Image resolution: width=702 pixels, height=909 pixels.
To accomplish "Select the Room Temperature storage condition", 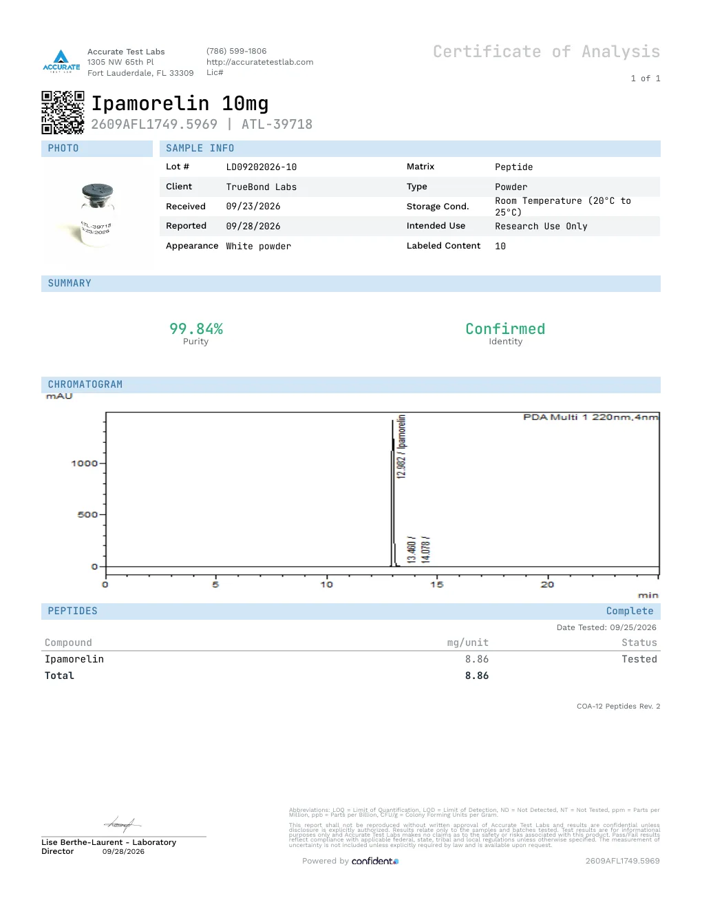I will 563,207.
